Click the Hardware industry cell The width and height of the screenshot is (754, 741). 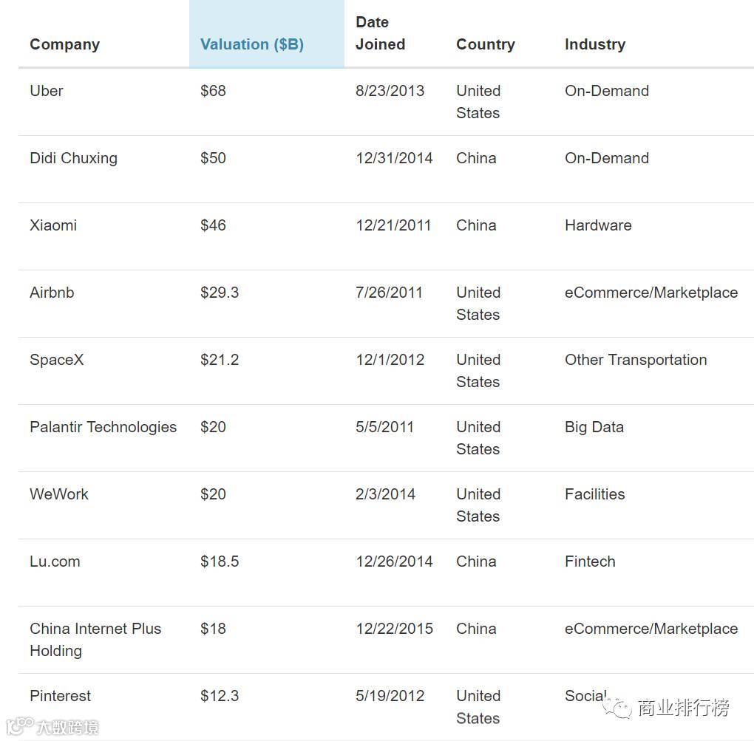click(598, 225)
